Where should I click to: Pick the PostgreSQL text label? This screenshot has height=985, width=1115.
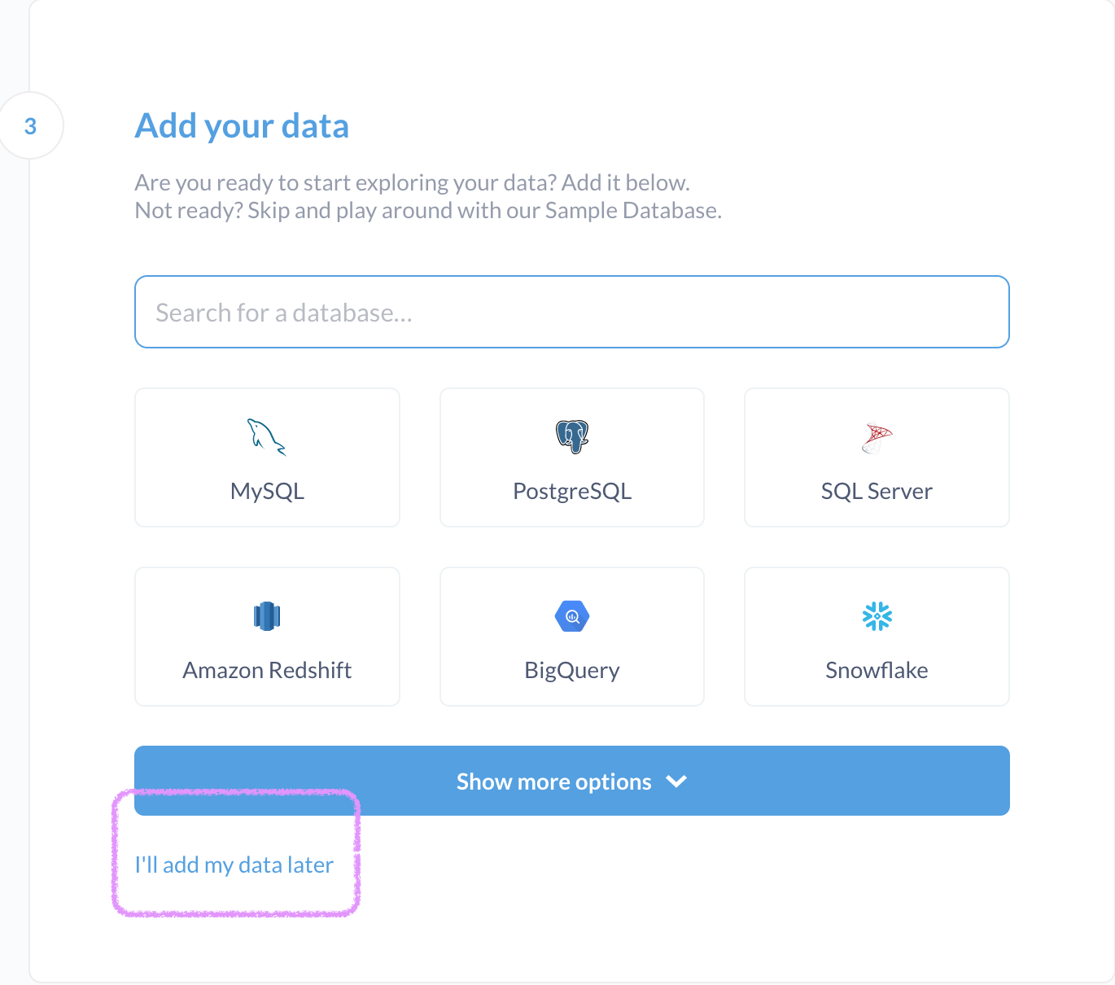coord(572,492)
